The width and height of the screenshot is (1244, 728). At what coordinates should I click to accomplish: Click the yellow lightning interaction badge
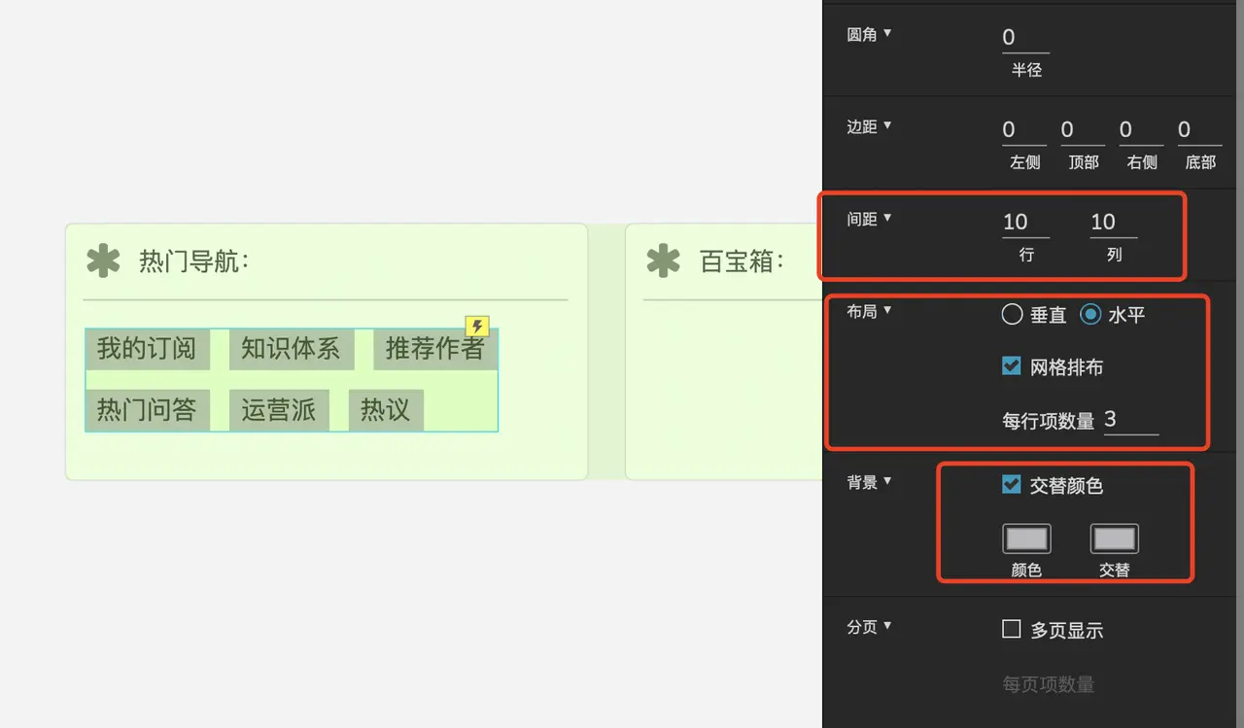tap(476, 327)
